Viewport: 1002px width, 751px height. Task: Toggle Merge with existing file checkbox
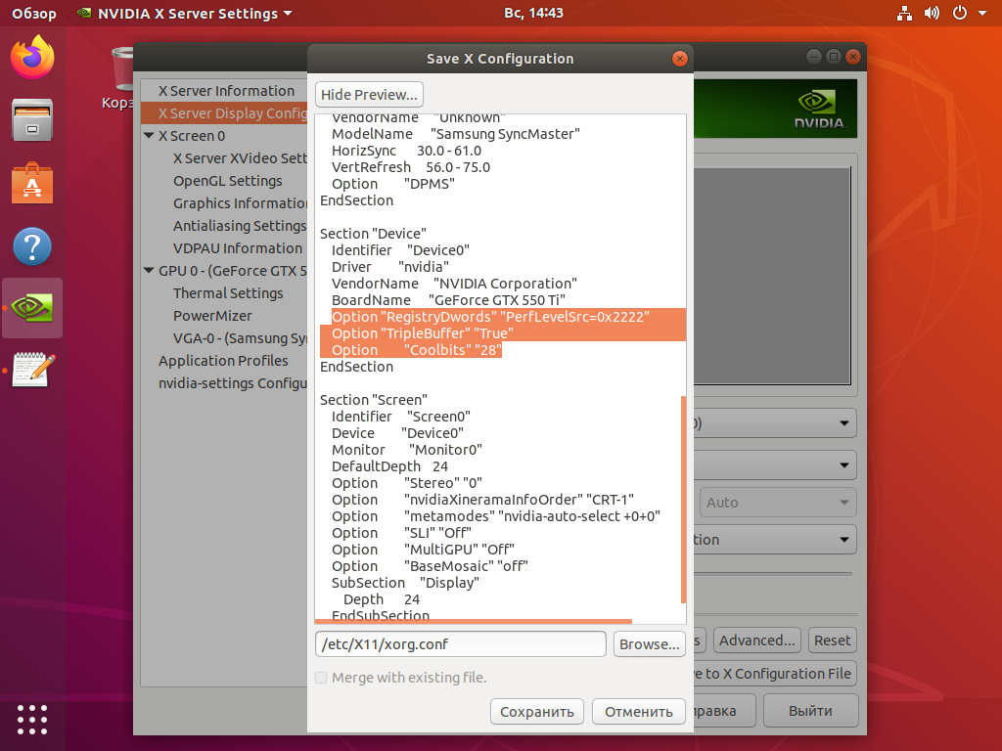(321, 678)
